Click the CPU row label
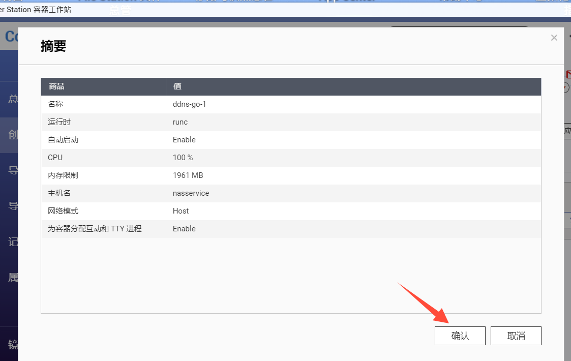This screenshot has width=571, height=361. pyautogui.click(x=55, y=158)
